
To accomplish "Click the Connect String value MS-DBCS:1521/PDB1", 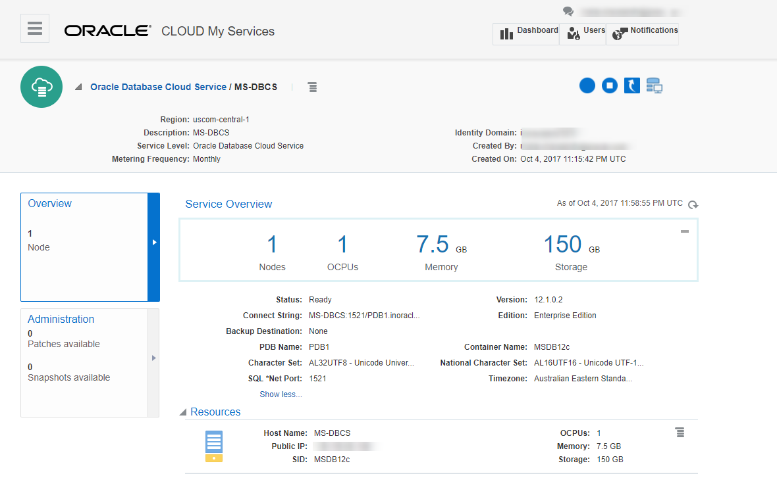I will pyautogui.click(x=364, y=316).
